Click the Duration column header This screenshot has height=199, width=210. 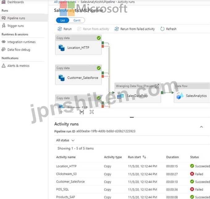172,157
